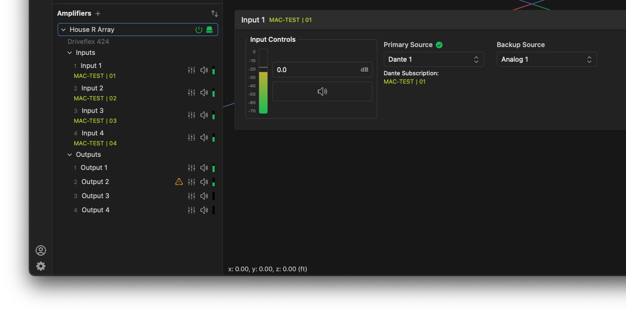Toggle power for House R Array amplifier

[198, 29]
